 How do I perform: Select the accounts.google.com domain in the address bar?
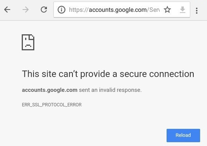click(x=118, y=10)
